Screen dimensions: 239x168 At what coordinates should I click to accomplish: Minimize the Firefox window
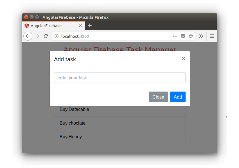pyautogui.click(x=31, y=17)
